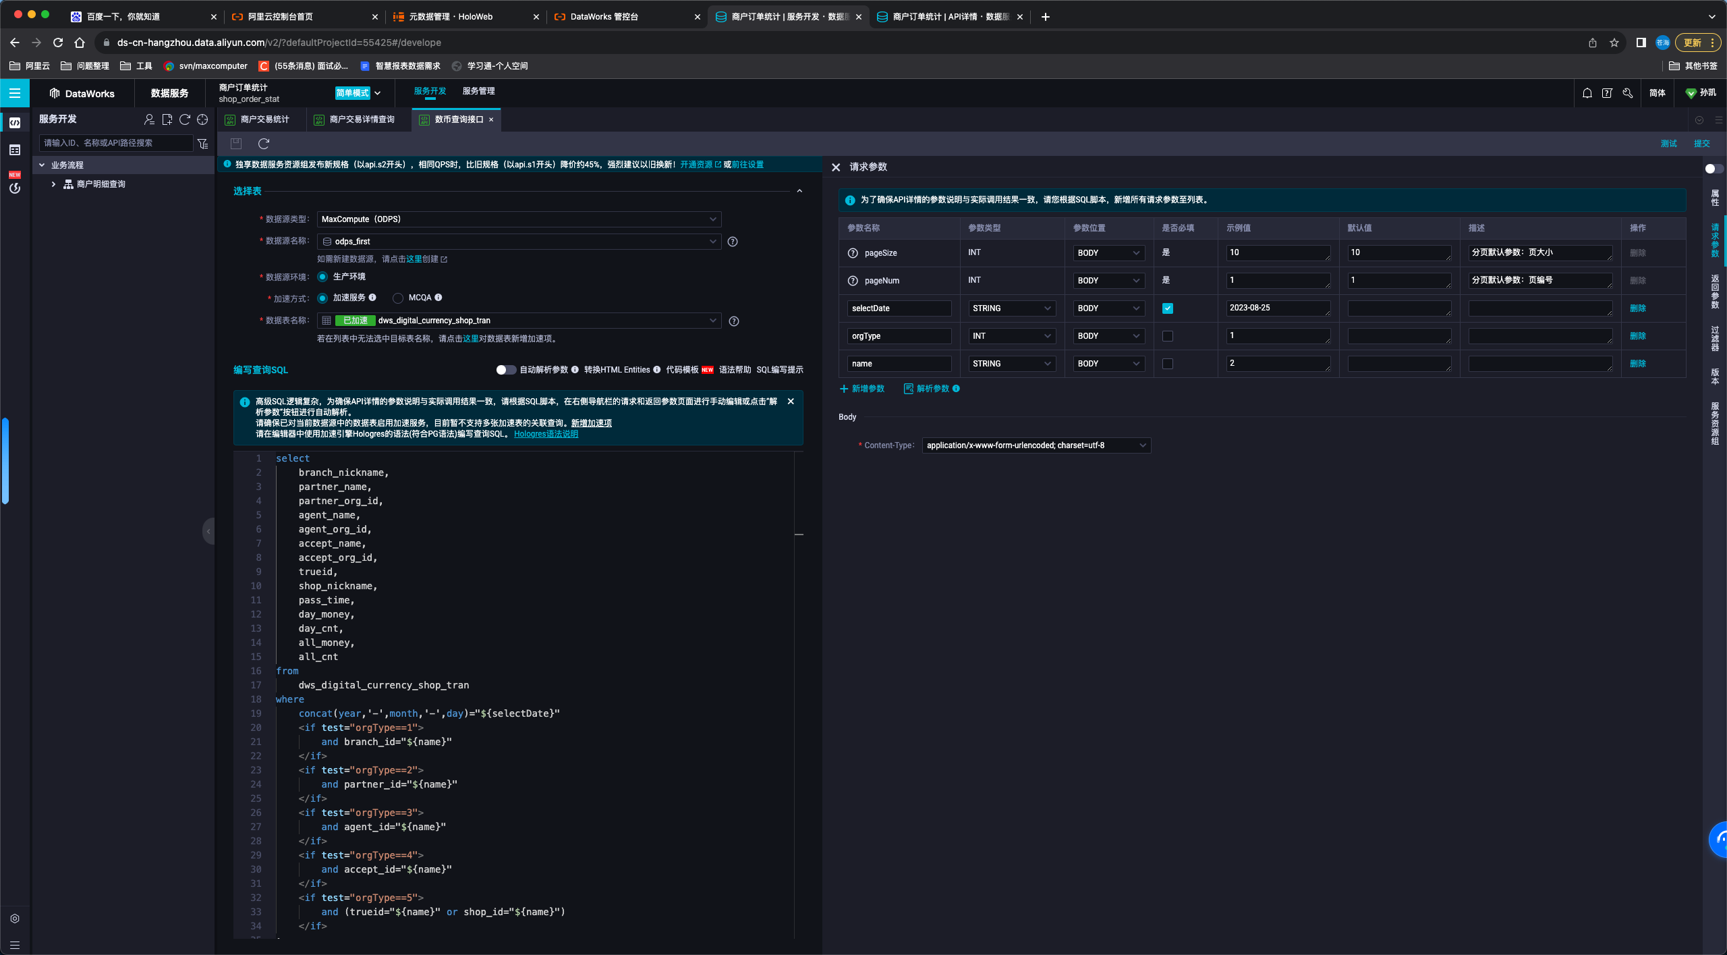This screenshot has width=1727, height=955.
Task: Collapse 业务流程 tree node
Action: tap(42, 165)
